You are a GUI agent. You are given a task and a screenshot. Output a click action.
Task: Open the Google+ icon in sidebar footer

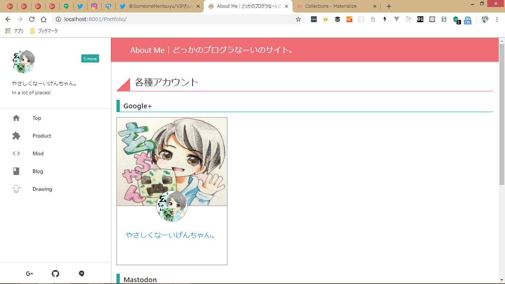click(x=30, y=274)
